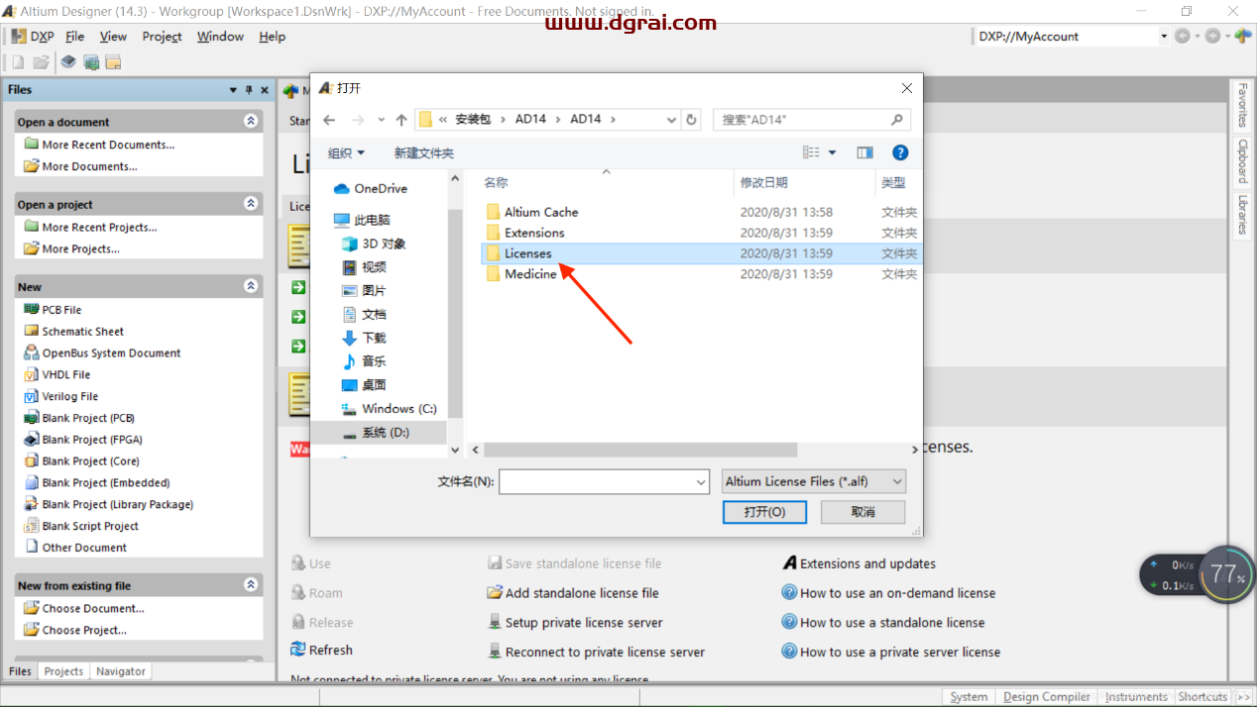Refresh the folder view in dialog
The image size is (1257, 707).
point(692,120)
